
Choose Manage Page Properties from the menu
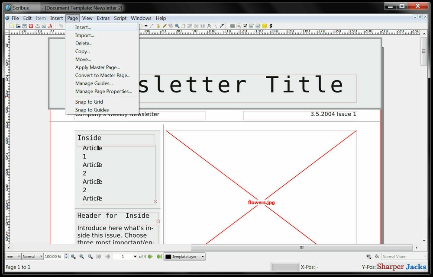104,91
